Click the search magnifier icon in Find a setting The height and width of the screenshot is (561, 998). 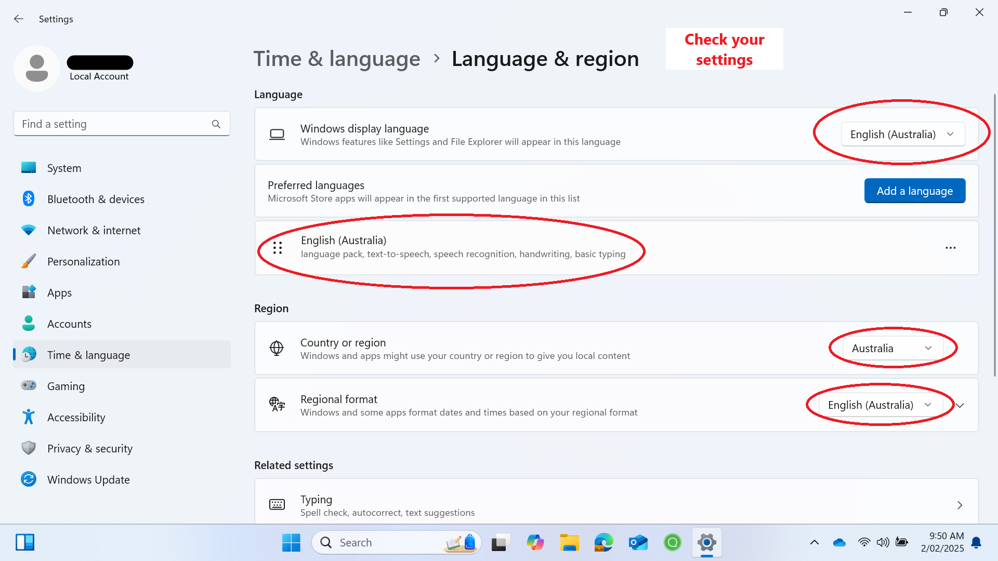click(216, 124)
